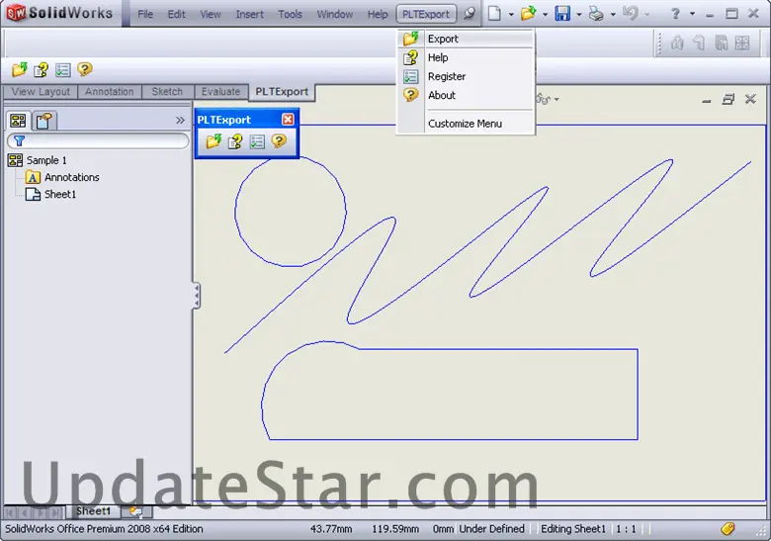Expand the manager pane double chevron

point(180,120)
